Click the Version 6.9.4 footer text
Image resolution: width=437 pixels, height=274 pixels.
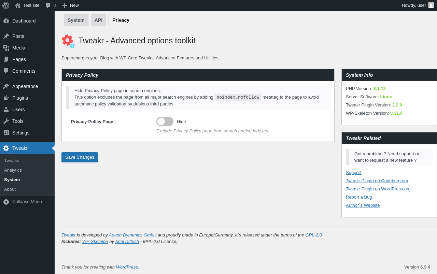click(x=417, y=267)
